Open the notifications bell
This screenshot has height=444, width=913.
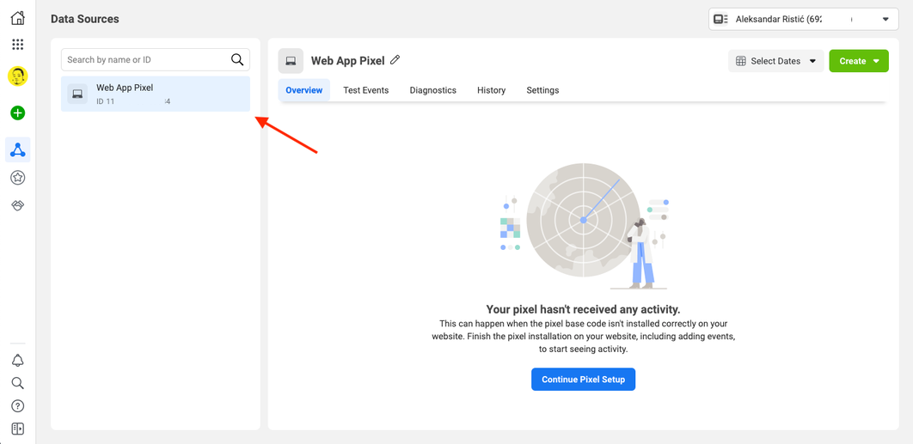click(17, 360)
